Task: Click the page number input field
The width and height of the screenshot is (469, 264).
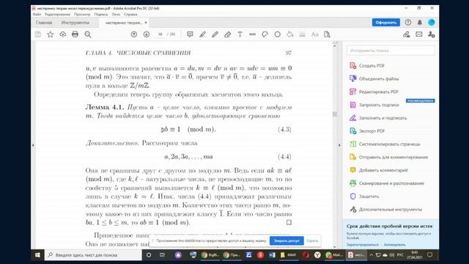Action: click(160, 34)
